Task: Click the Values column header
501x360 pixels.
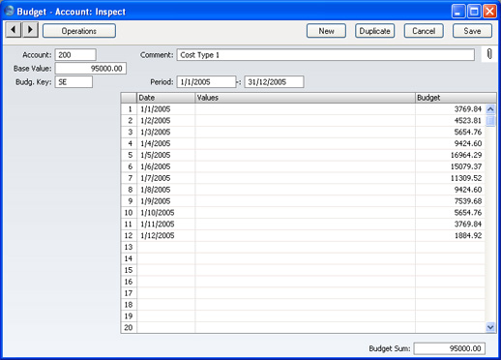Action: [x=305, y=98]
